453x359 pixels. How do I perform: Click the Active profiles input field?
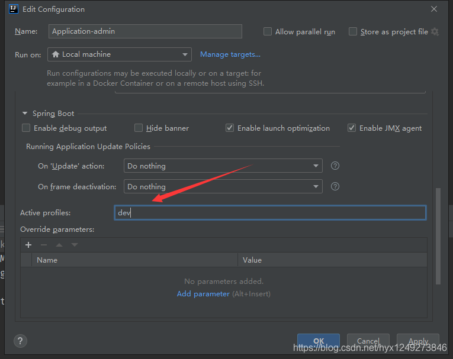point(270,213)
